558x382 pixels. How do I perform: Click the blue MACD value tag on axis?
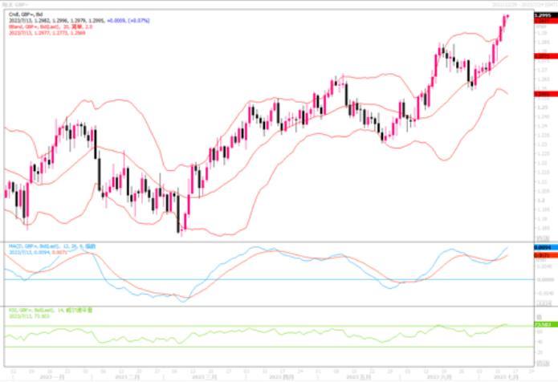(x=542, y=248)
